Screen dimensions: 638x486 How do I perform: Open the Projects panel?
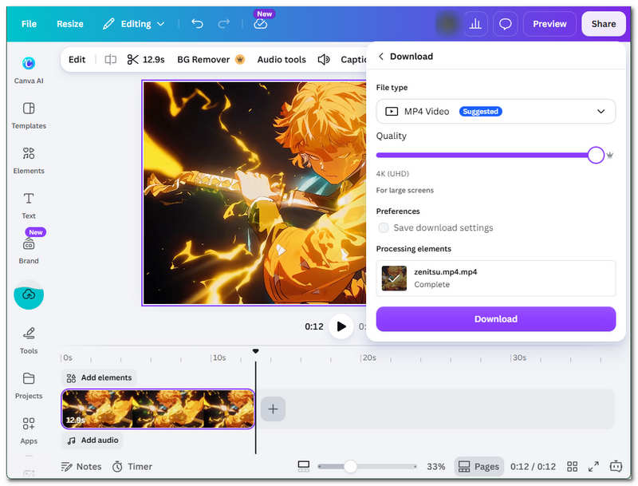[29, 385]
